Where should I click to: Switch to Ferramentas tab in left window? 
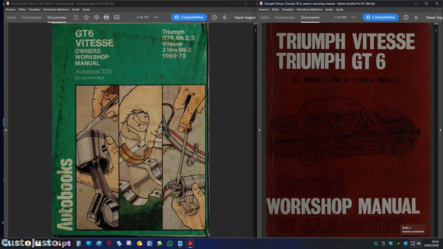(32, 17)
